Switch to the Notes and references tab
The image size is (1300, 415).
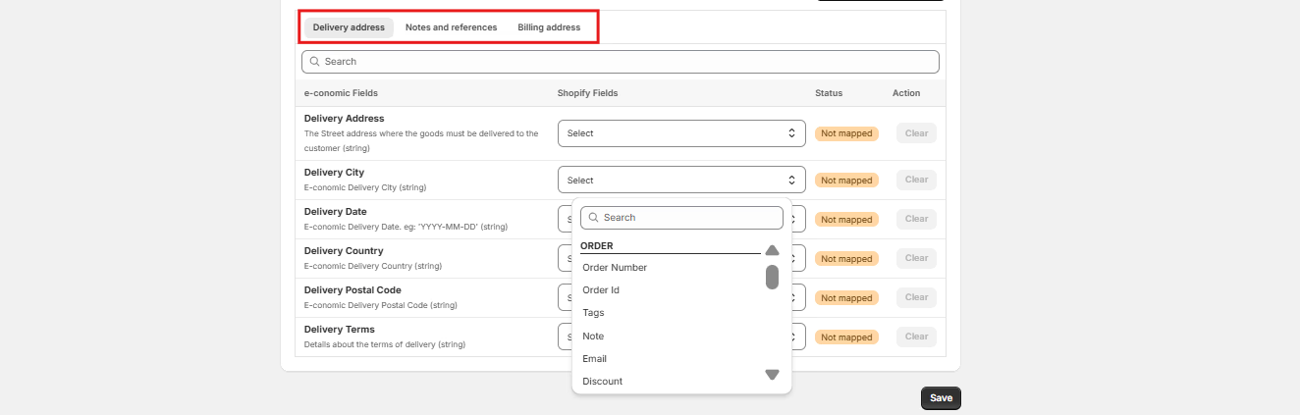451,27
